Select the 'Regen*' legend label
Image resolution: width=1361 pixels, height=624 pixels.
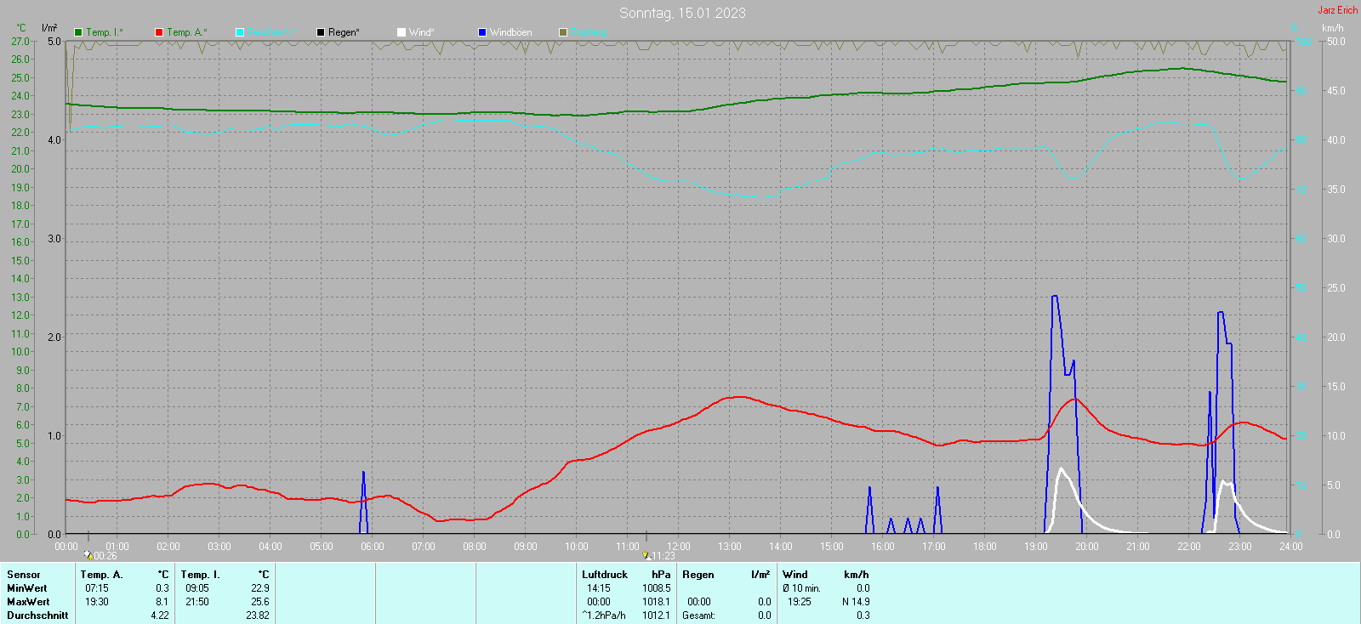(344, 32)
